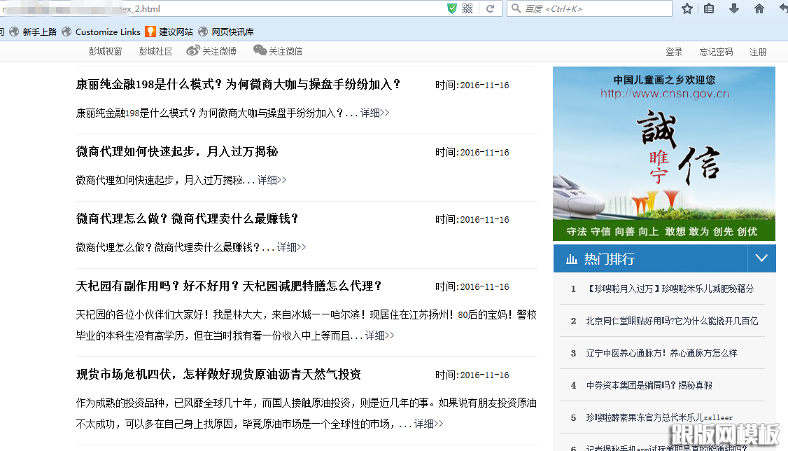Open the bookmarks list icon
The height and width of the screenshot is (451, 788).
pyautogui.click(x=709, y=8)
